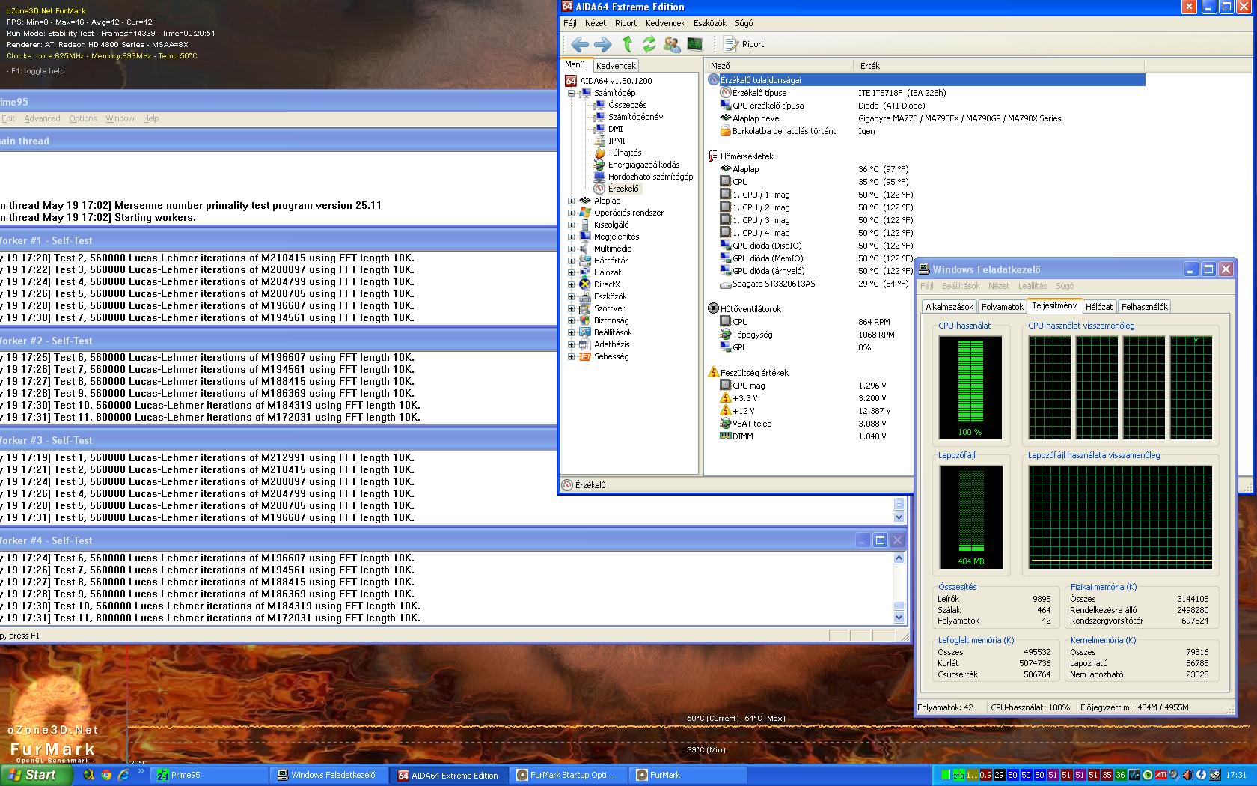Select Biztonság in the AIDA64 tree
Image resolution: width=1257 pixels, height=786 pixels.
[x=611, y=320]
